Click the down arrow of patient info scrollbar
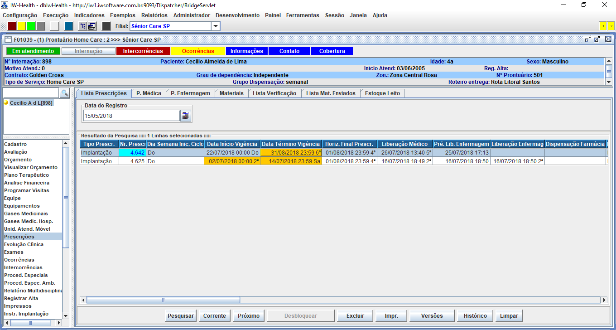 click(609, 82)
